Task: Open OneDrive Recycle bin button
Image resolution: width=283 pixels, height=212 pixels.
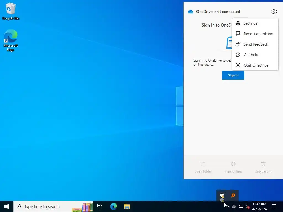Action: (263, 167)
